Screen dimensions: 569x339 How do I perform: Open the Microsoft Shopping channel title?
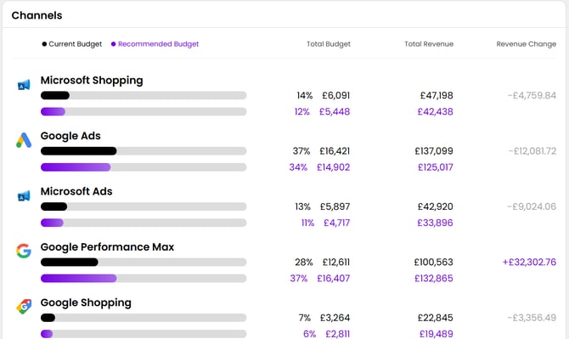pyautogui.click(x=92, y=80)
